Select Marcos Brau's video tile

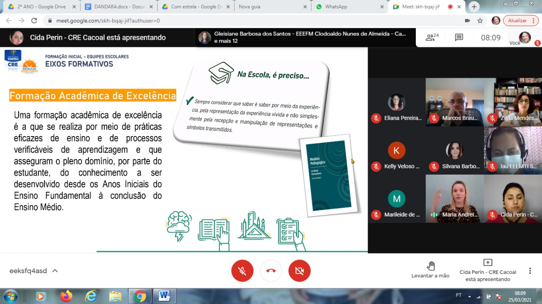click(455, 102)
